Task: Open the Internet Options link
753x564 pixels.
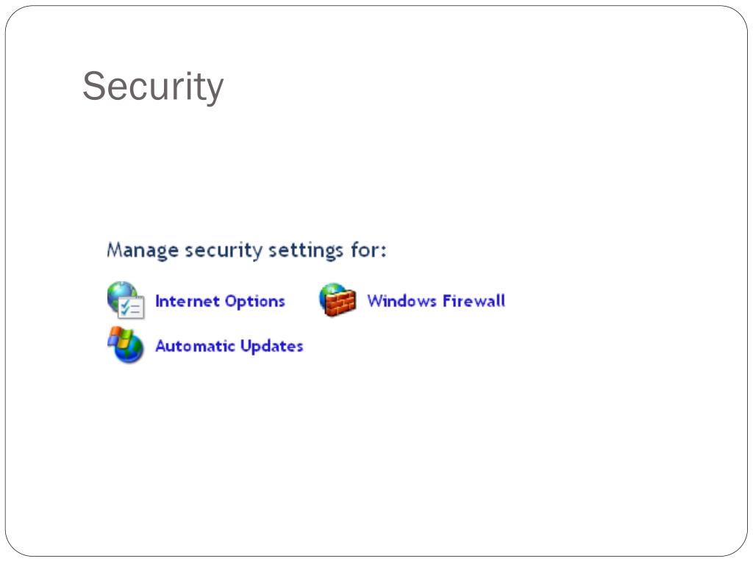Action: 220,301
